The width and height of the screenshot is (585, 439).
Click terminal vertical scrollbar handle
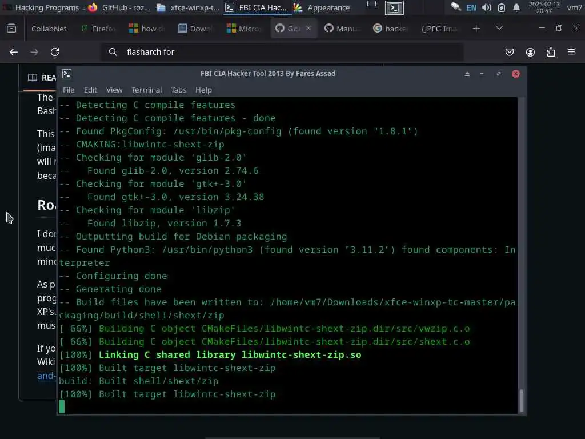[522, 401]
